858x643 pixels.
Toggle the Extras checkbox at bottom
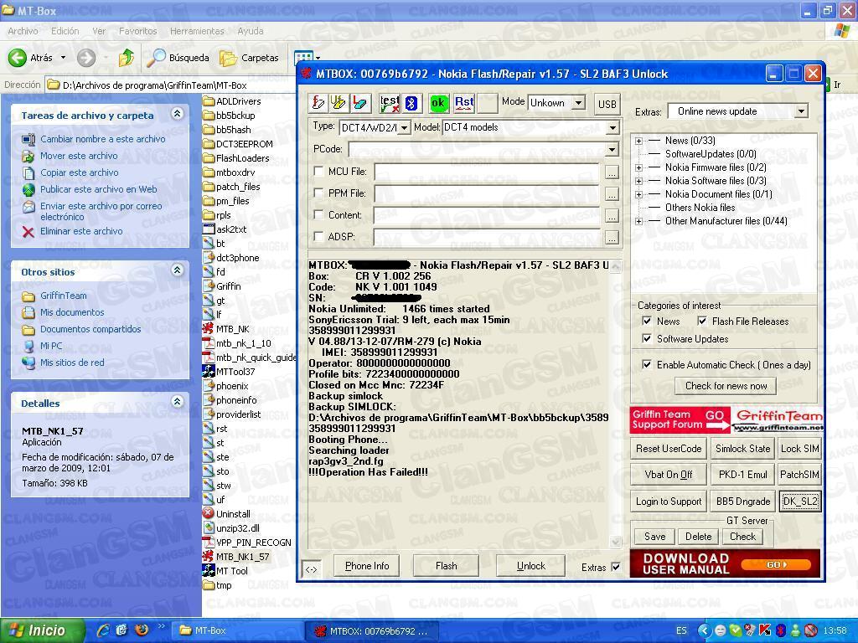616,567
